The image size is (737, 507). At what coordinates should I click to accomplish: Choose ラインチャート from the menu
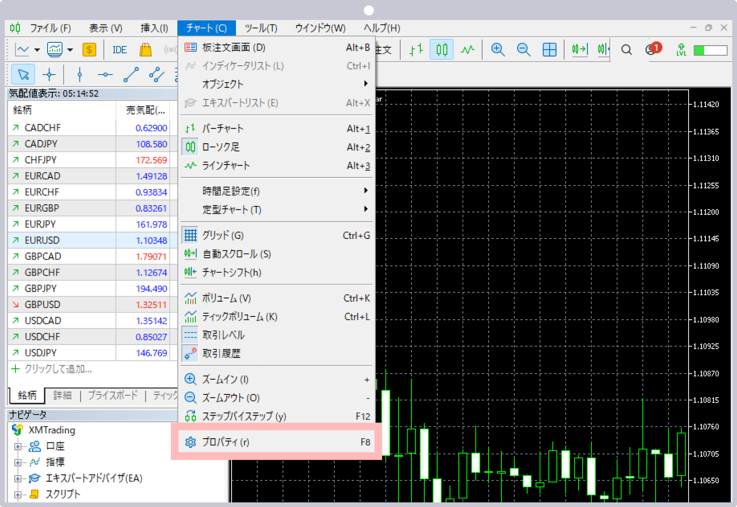276,165
